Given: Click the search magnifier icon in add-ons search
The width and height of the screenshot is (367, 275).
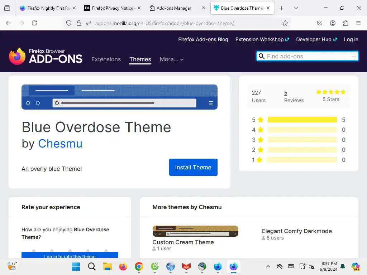Looking at the screenshot, I should [261, 56].
